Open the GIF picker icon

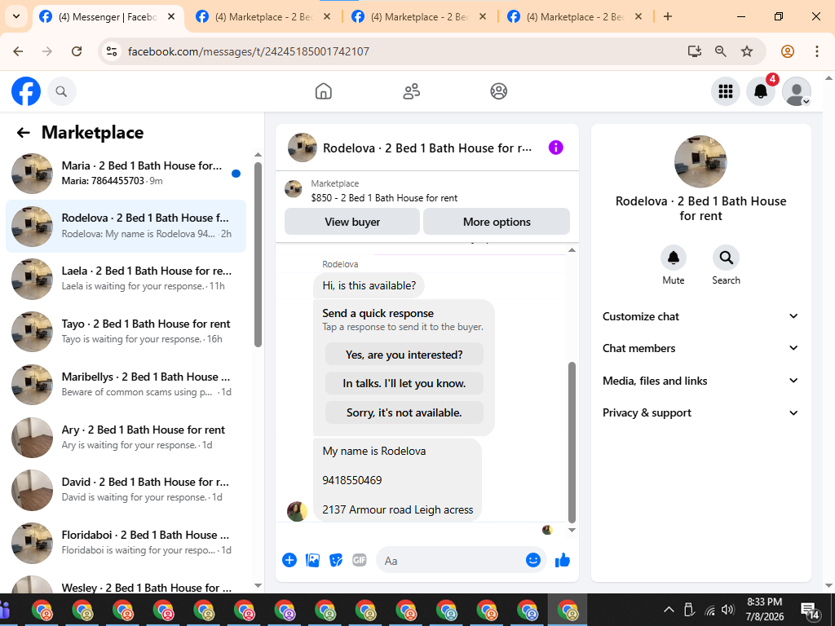[x=360, y=560]
